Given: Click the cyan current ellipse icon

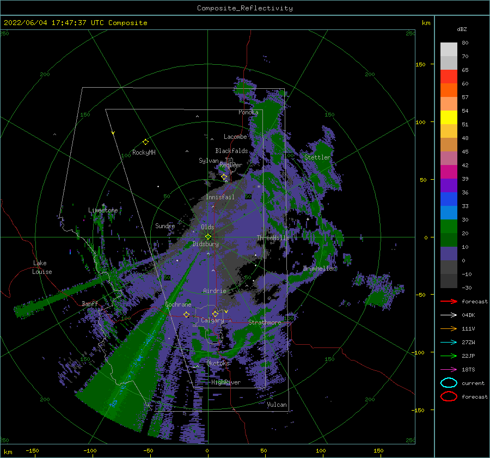Looking at the screenshot, I should coord(449,383).
